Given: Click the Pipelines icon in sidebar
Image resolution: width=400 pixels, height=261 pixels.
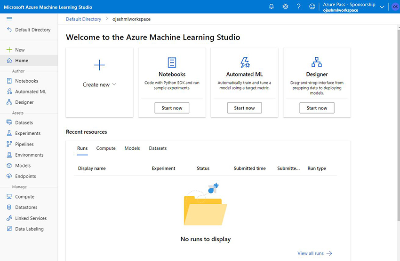Looking at the screenshot, I should [9, 144].
